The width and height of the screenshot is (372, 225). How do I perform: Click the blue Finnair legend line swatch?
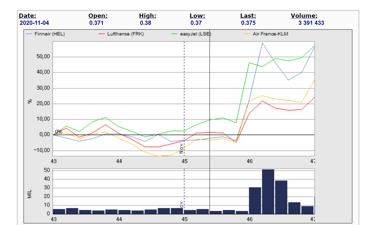pos(29,34)
